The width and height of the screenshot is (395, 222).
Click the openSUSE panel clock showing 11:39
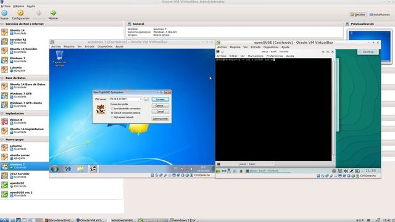(370, 171)
